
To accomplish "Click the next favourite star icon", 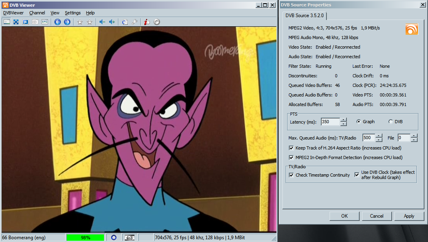I will tap(90, 22).
